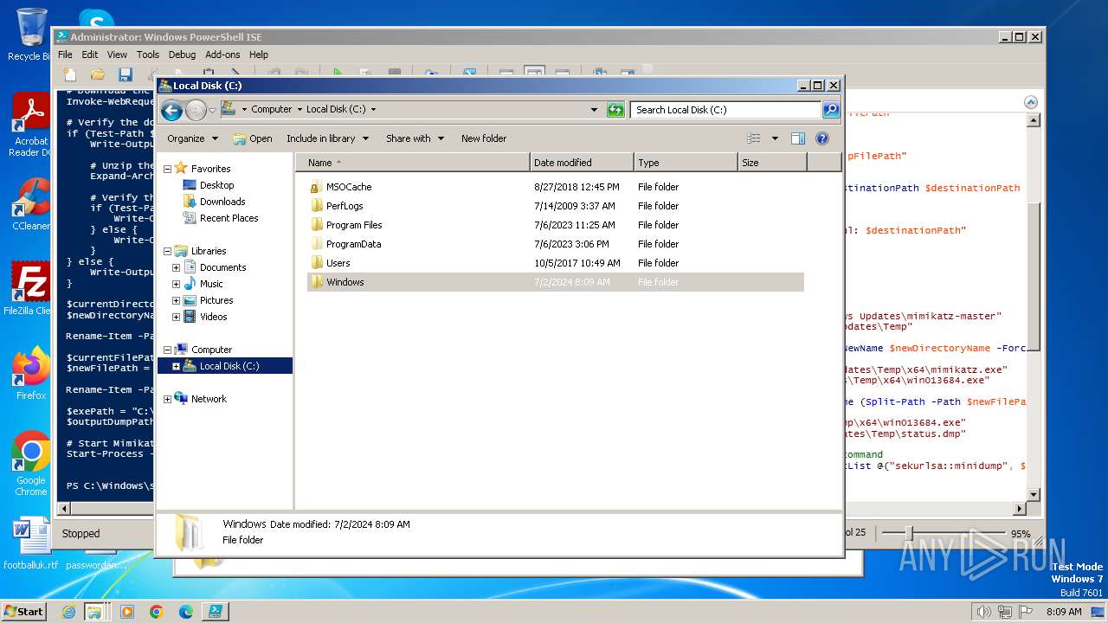Click New folder button
This screenshot has height=623, width=1108.
click(484, 138)
